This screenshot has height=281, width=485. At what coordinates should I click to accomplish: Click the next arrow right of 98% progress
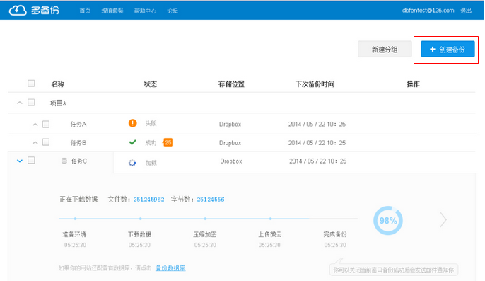pyautogui.click(x=443, y=220)
